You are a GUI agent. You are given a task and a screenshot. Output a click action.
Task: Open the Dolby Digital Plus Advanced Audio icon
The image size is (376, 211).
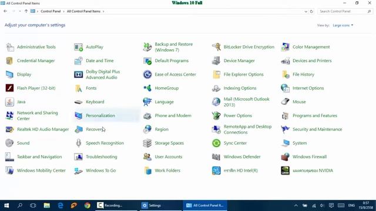(x=78, y=74)
